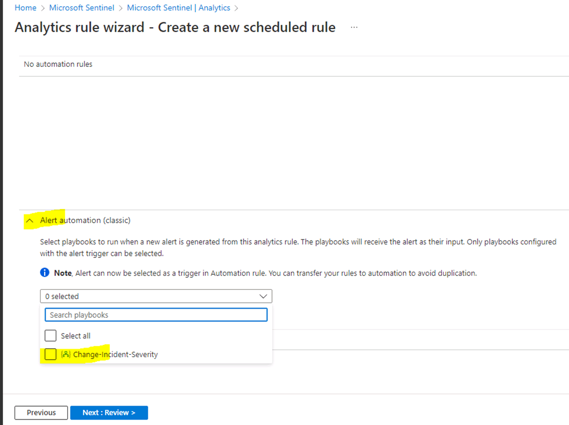Screen dimensions: 569x425
Task: Select the Logic Apps icon beside Change-Incident-Severity
Action: [x=66, y=354]
